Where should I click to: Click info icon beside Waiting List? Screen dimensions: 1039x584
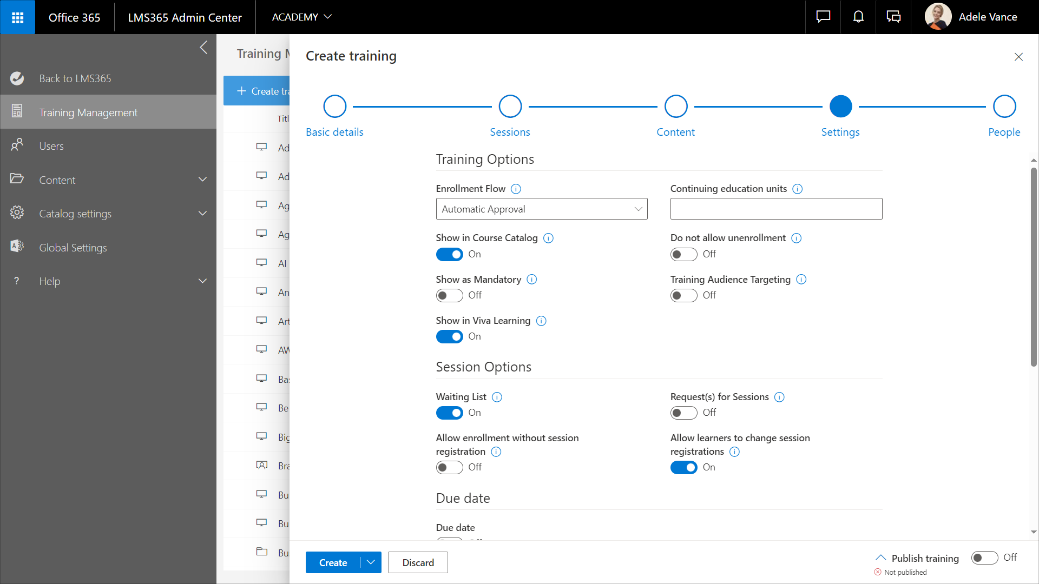pos(497,397)
